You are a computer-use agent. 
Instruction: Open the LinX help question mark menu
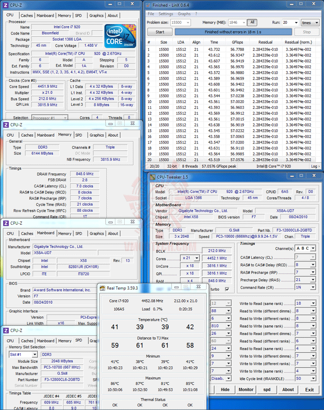196,14
